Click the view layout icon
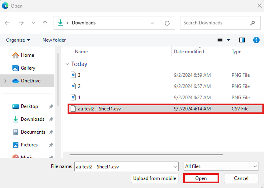Image resolution: width=264 pixels, height=188 pixels. (x=220, y=40)
